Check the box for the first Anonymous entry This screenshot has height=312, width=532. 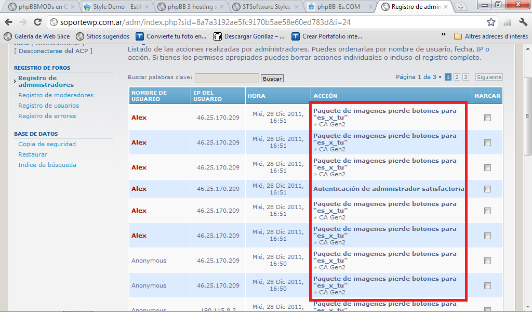pos(487,261)
